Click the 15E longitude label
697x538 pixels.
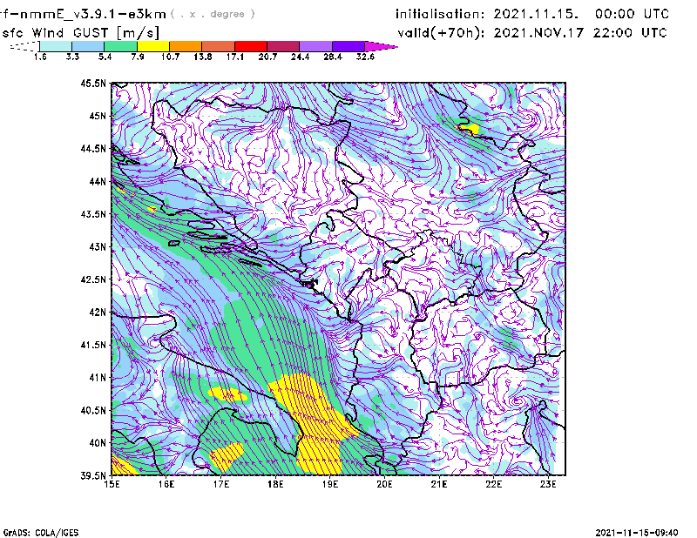point(112,484)
